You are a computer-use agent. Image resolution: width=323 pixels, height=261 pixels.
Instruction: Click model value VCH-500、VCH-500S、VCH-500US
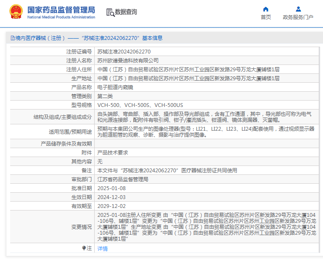pos(140,105)
